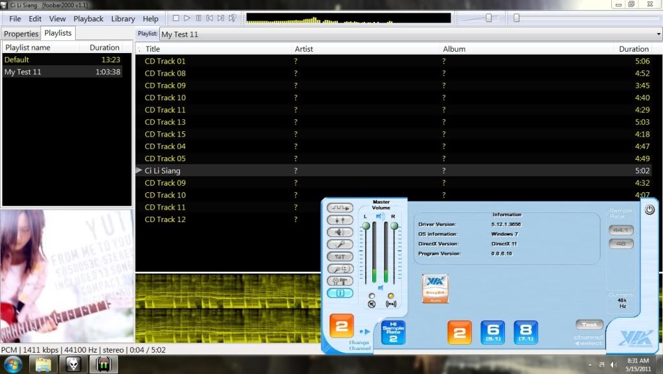Open Windows Explorer from the taskbar

click(x=43, y=364)
